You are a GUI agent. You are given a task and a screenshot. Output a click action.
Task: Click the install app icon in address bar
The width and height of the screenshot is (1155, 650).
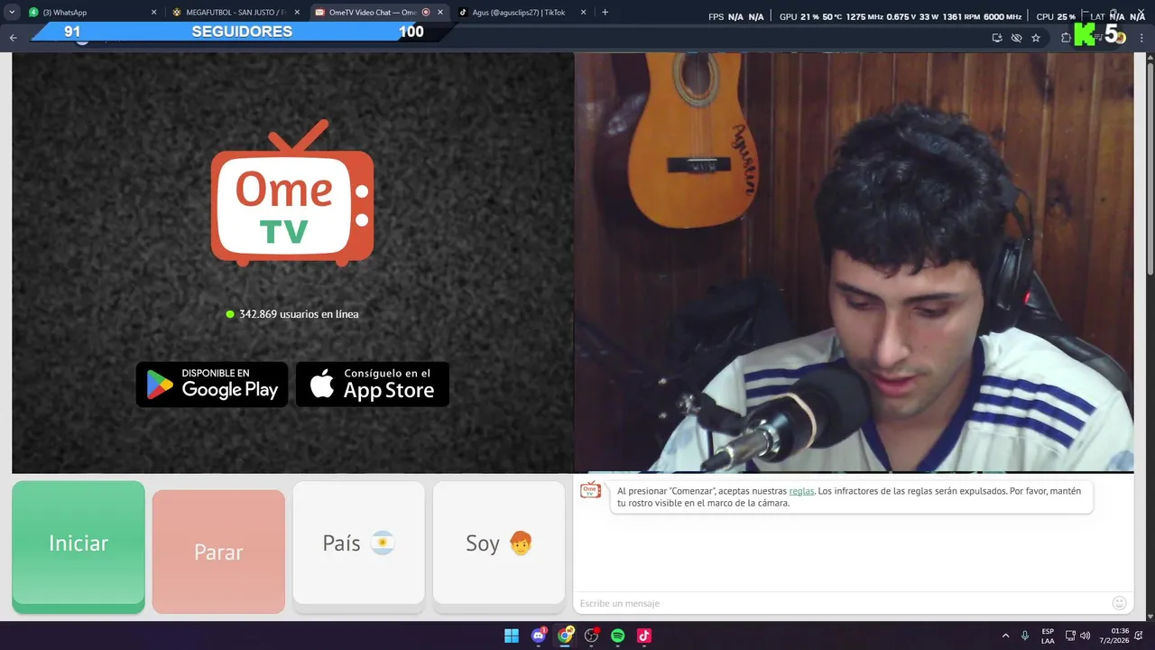click(997, 38)
